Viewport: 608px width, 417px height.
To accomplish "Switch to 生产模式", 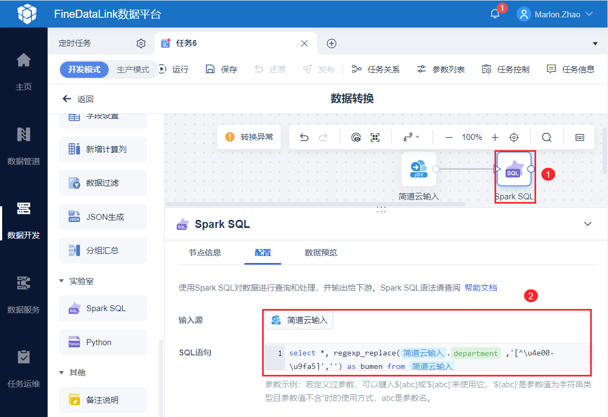I will pos(132,69).
